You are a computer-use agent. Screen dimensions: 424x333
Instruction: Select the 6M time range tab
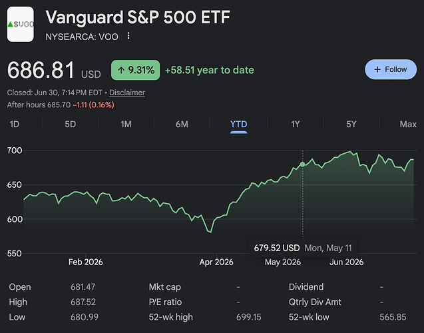click(x=182, y=124)
